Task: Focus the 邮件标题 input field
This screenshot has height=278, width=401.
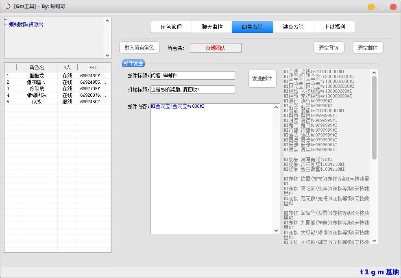Action: 193,75
